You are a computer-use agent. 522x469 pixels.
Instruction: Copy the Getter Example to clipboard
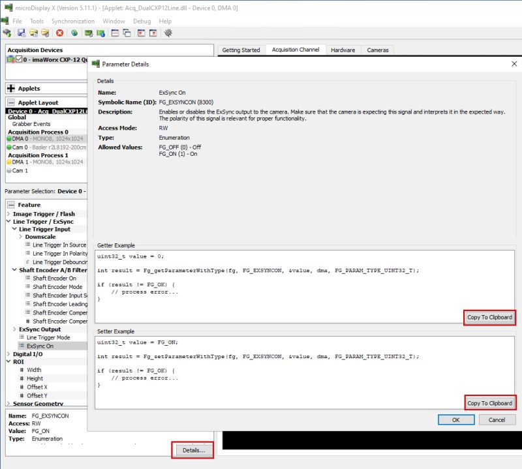point(490,317)
